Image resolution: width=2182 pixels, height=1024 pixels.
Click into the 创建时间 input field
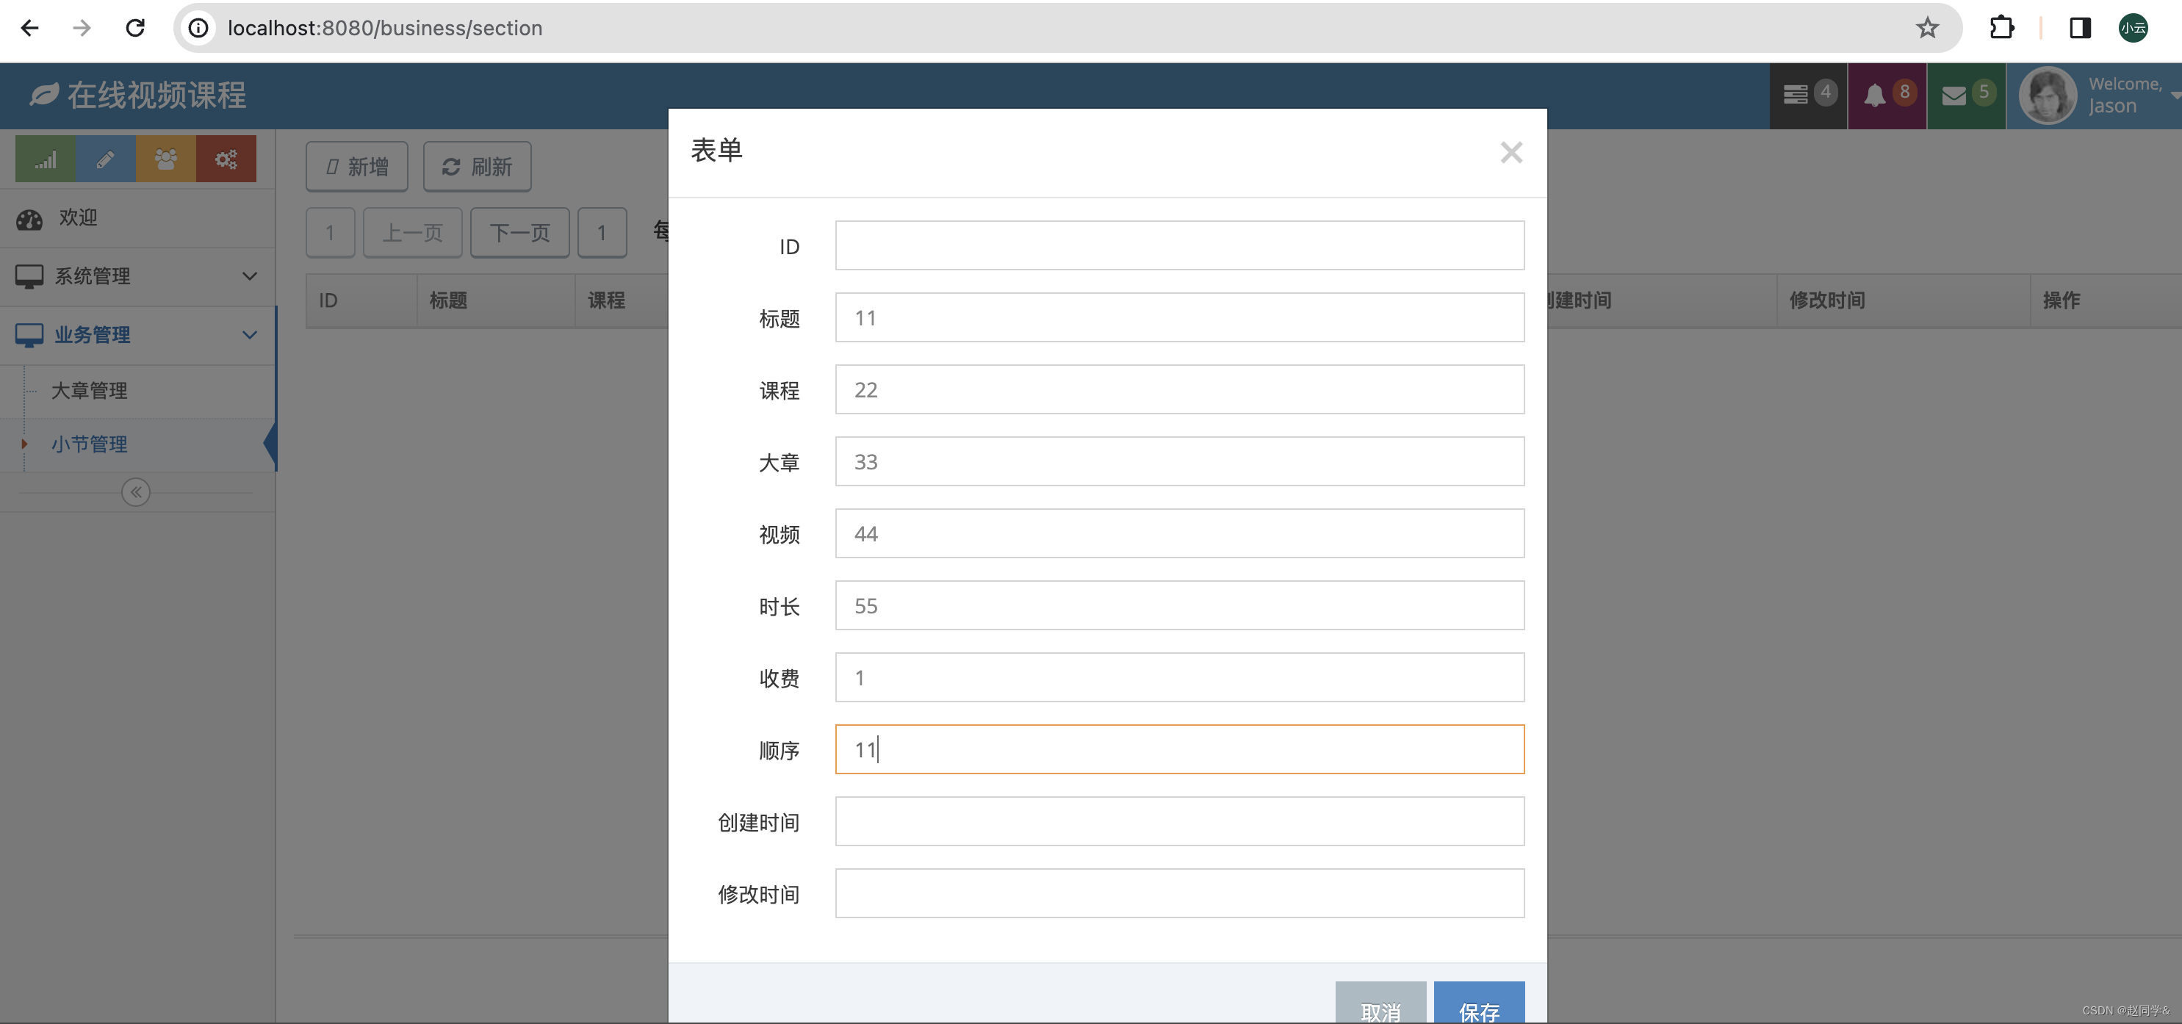[x=1179, y=821]
